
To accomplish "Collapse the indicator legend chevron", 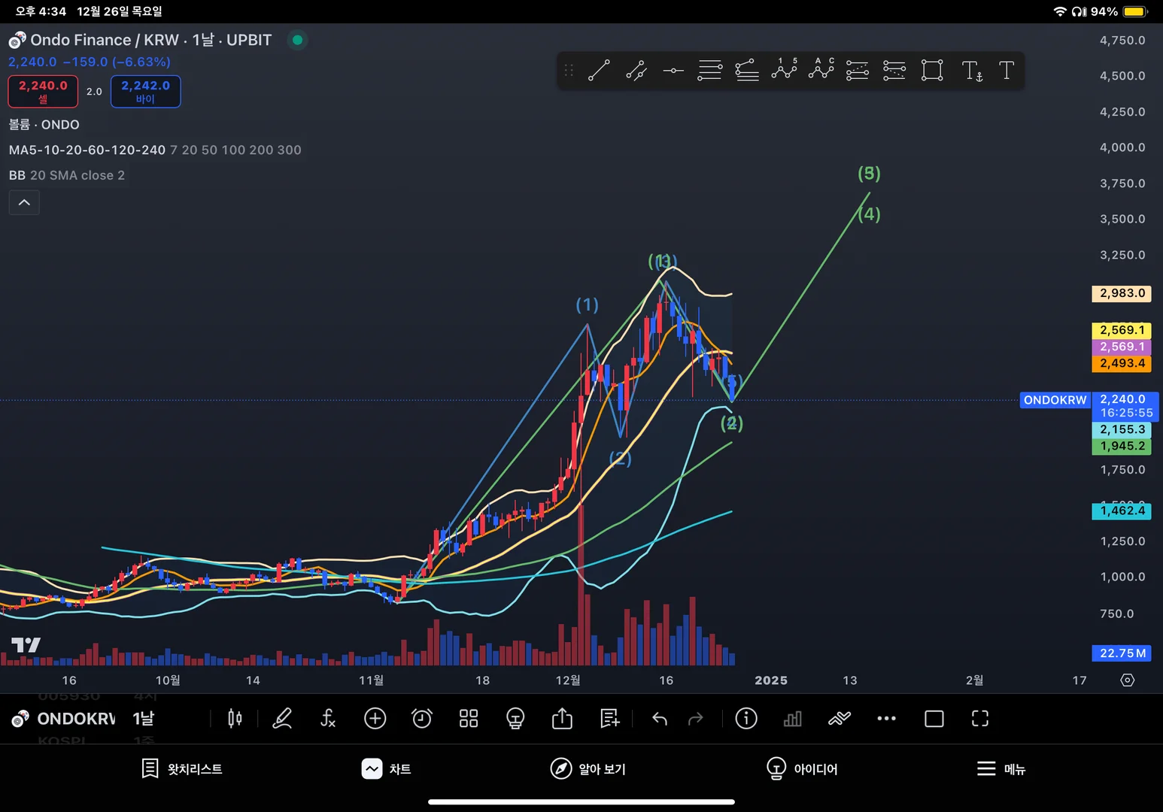I will 24,202.
